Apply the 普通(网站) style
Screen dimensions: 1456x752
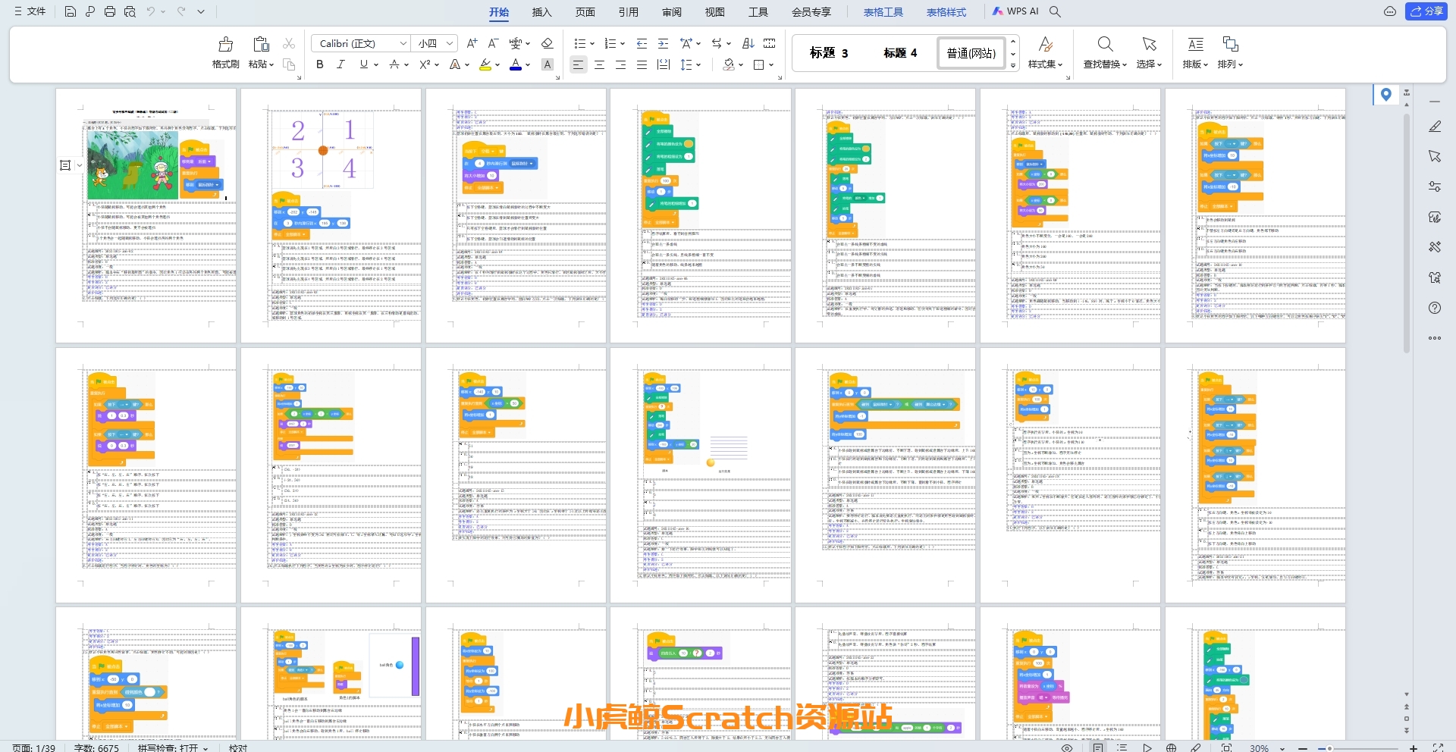click(971, 53)
